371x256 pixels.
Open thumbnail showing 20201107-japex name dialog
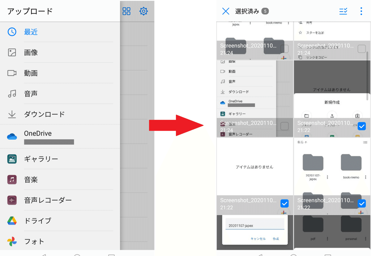click(x=255, y=232)
